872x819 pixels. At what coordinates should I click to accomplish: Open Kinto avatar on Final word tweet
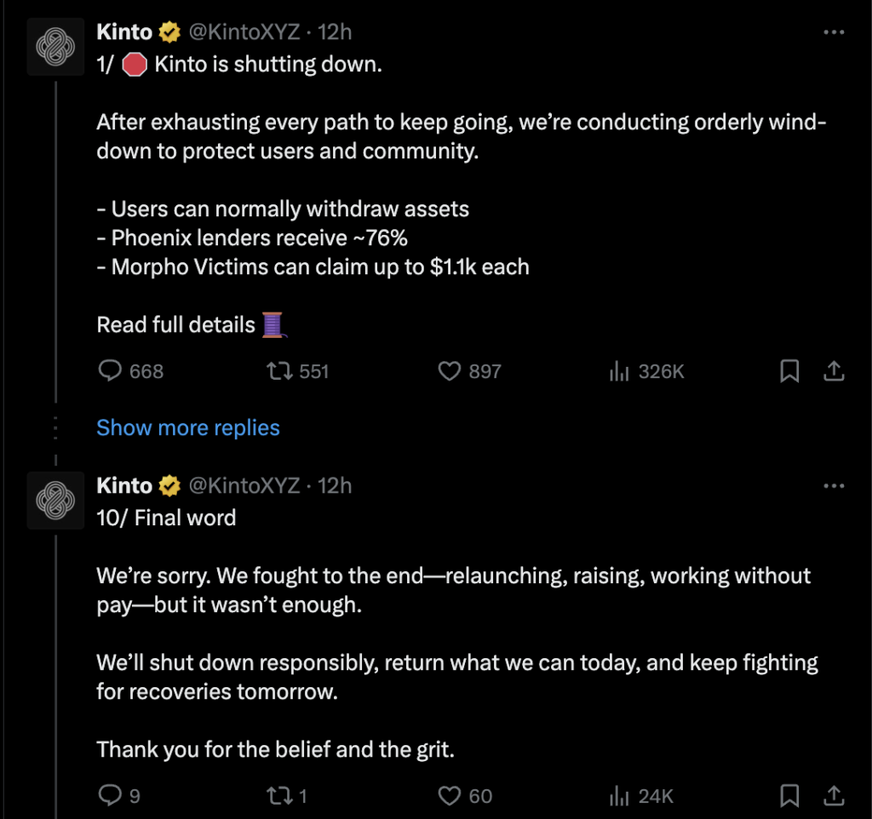coord(56,501)
